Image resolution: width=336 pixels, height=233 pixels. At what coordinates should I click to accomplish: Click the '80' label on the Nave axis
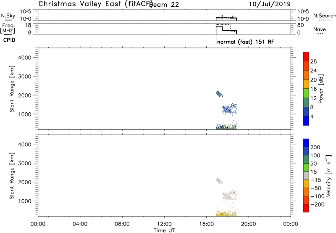300,25
